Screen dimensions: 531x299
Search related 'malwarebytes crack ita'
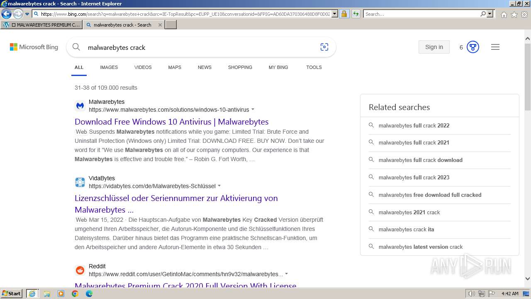[439, 229]
